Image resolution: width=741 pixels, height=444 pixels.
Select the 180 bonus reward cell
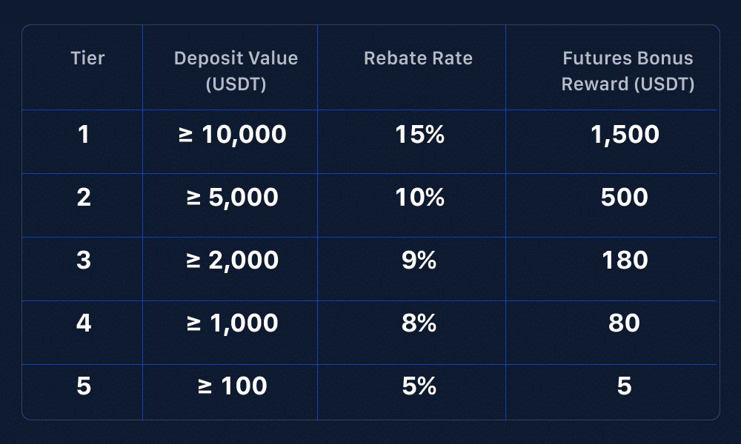click(625, 260)
